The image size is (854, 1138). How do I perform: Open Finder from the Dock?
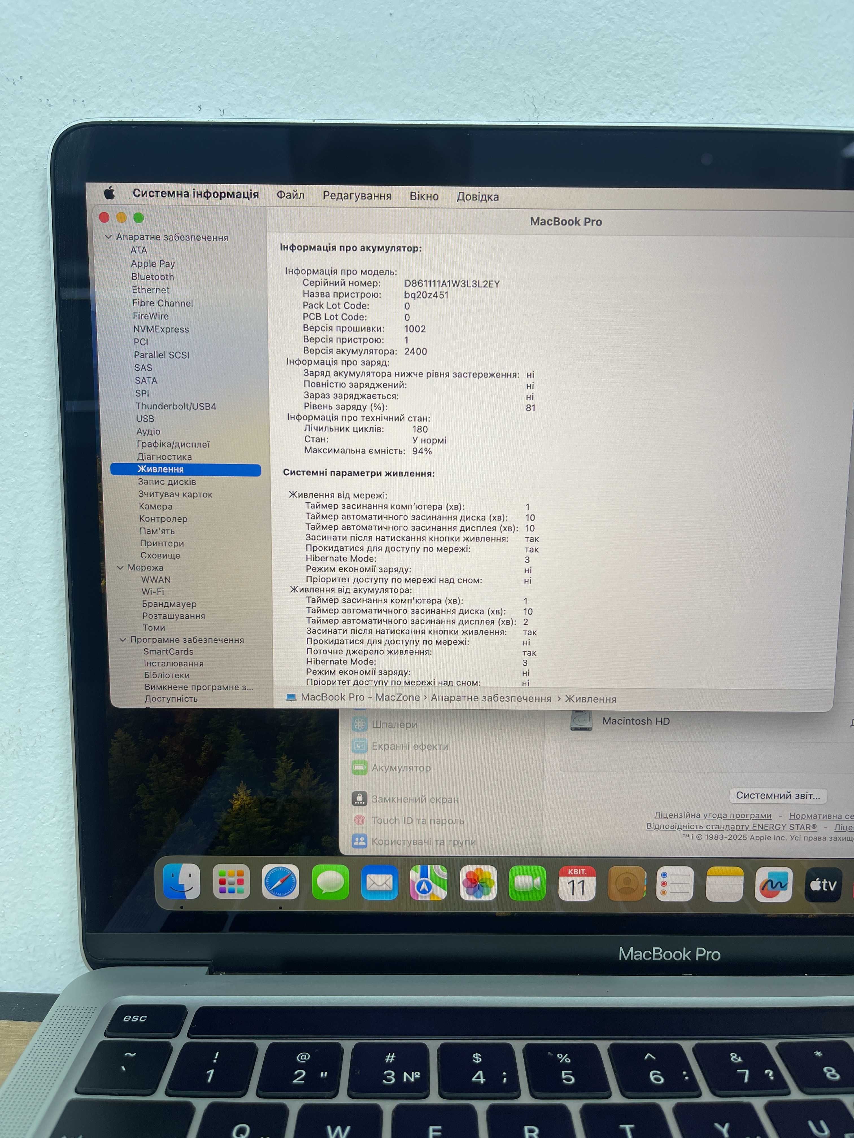(x=182, y=881)
